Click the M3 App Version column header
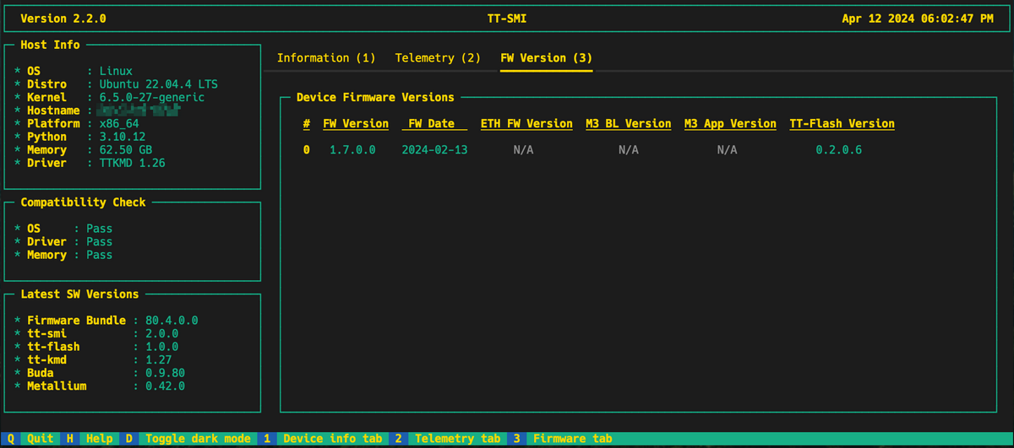 pyautogui.click(x=730, y=124)
